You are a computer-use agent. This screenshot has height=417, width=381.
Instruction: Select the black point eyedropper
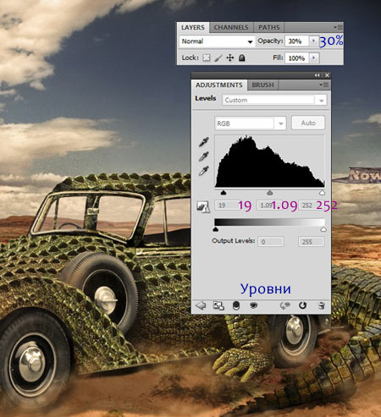pyautogui.click(x=204, y=142)
